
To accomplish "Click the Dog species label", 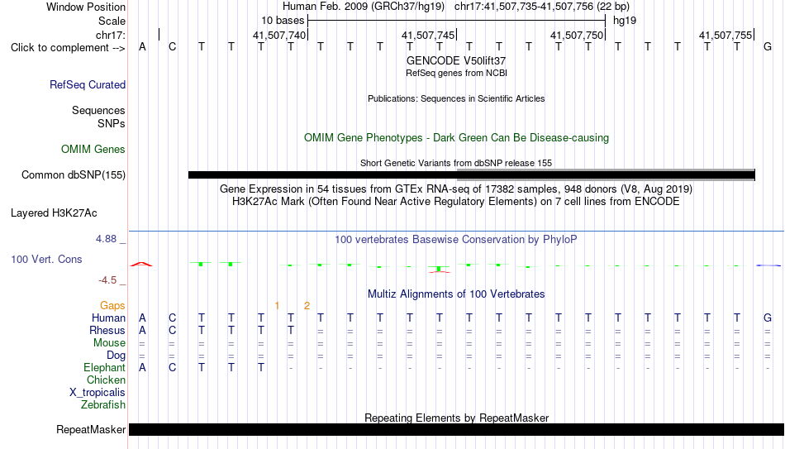I will click(117, 356).
